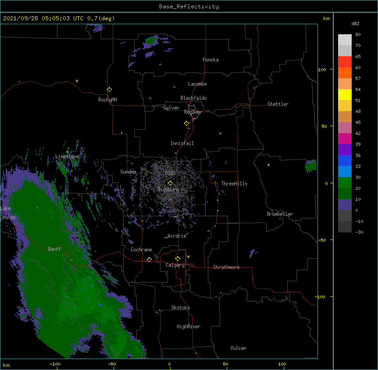
Task: Click the Didsbury label
Action: click(168, 189)
